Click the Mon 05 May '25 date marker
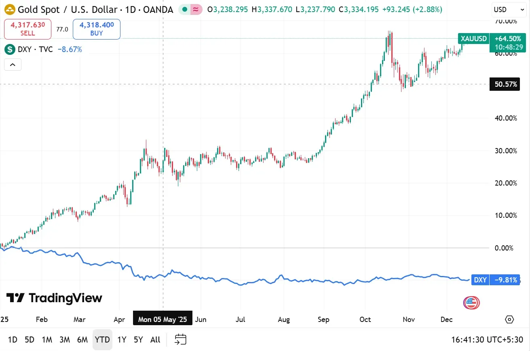The width and height of the screenshot is (530, 351). click(163, 319)
